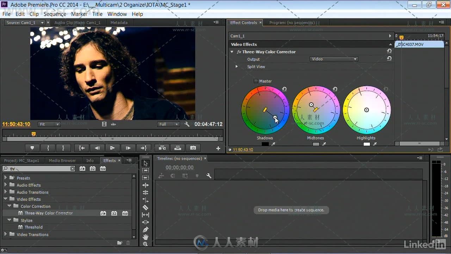Expand the Video Transitions folder
The height and width of the screenshot is (254, 451).
click(x=5, y=234)
